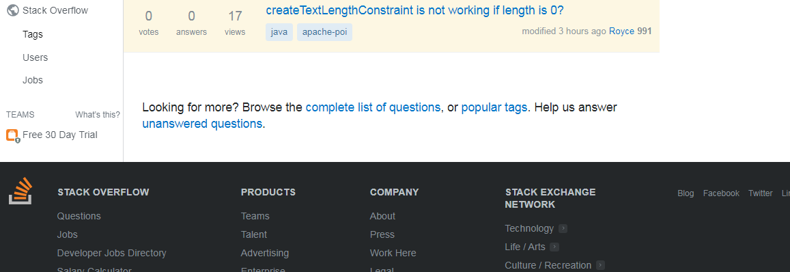This screenshot has height=272, width=790.
Task: Expand the Technology network arrow
Action: pos(563,228)
